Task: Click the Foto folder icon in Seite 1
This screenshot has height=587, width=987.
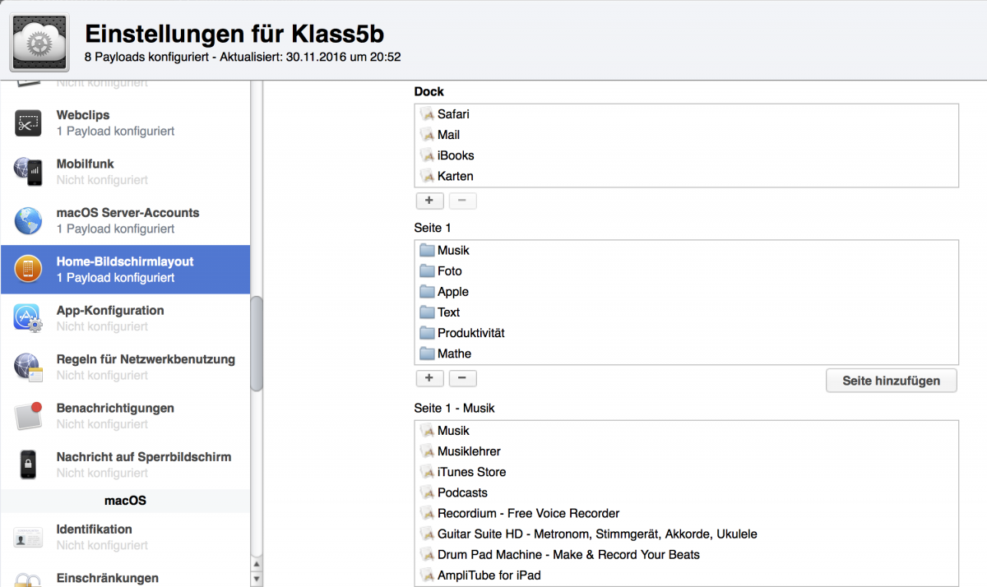Action: pos(427,270)
